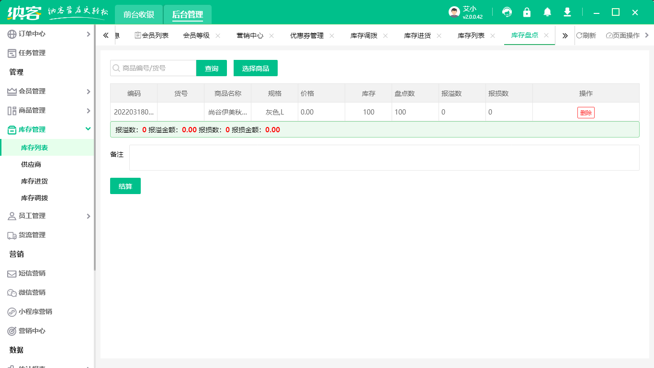The image size is (654, 368).
Task: Open the notifications bell
Action: pos(547,12)
